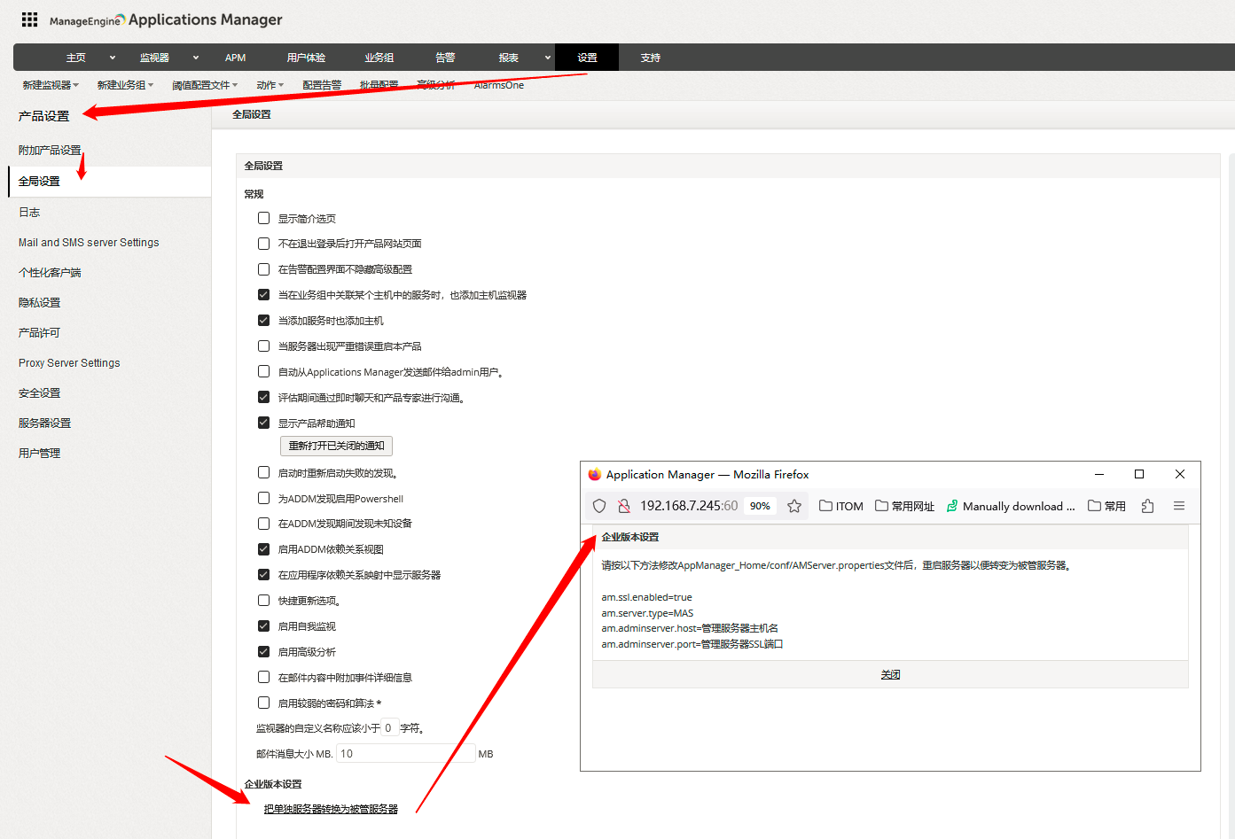Screen dimensions: 1235x839
Task: Enable 在邮件内容中附加事件详细信息 checkbox
Action: (263, 677)
